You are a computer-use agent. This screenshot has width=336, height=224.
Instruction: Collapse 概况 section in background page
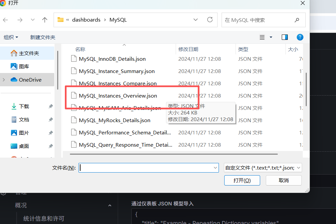click(x=109, y=205)
